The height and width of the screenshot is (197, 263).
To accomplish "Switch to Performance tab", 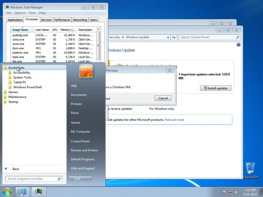I will coord(62,20).
